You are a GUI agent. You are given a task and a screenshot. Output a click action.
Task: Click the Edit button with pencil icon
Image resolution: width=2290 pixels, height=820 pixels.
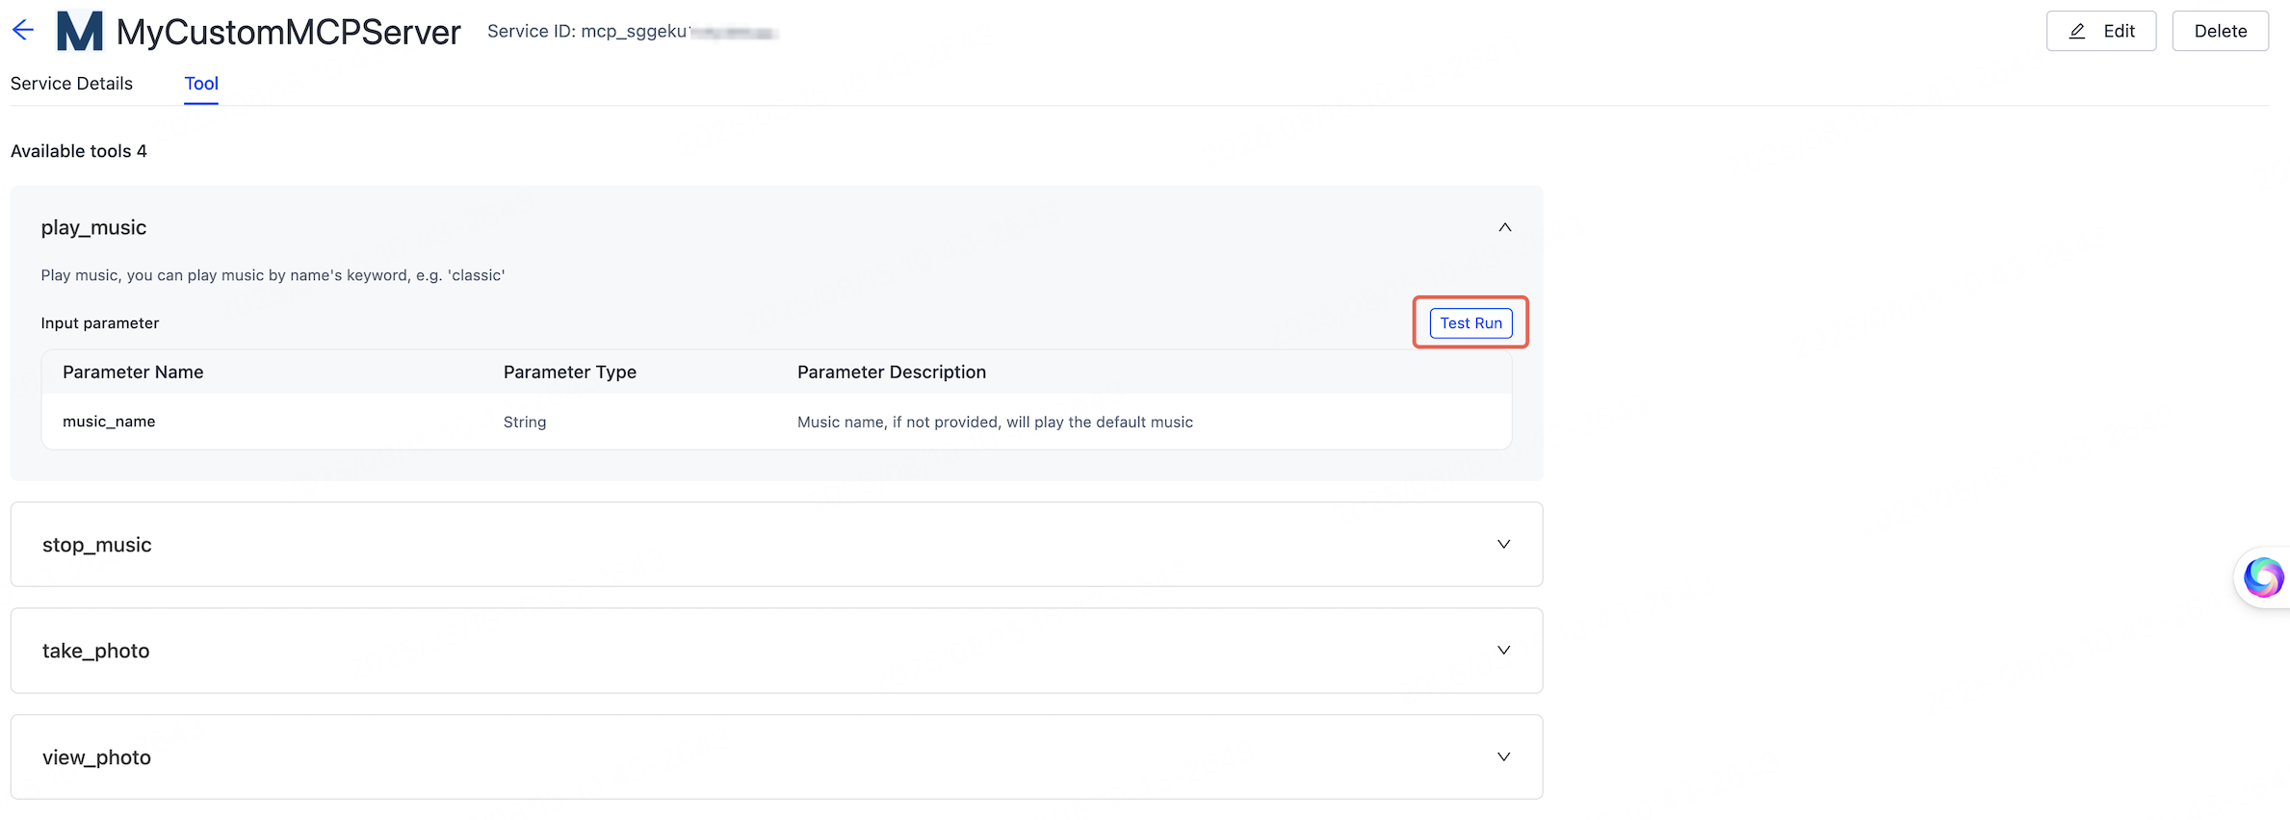(2101, 31)
